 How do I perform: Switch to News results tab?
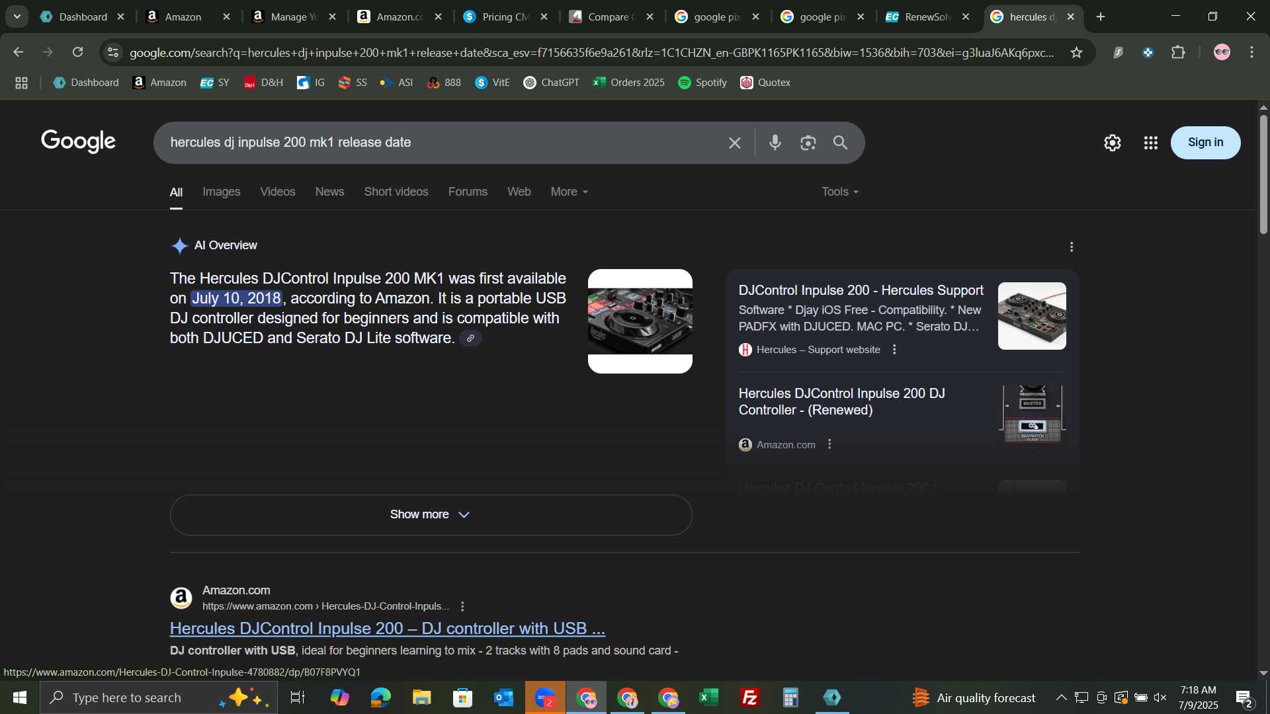tap(329, 192)
